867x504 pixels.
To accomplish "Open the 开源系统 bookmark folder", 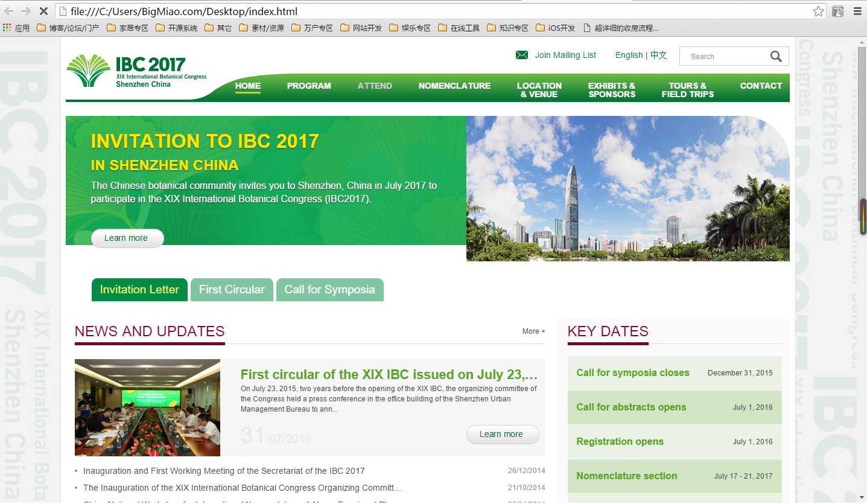I will 177,28.
